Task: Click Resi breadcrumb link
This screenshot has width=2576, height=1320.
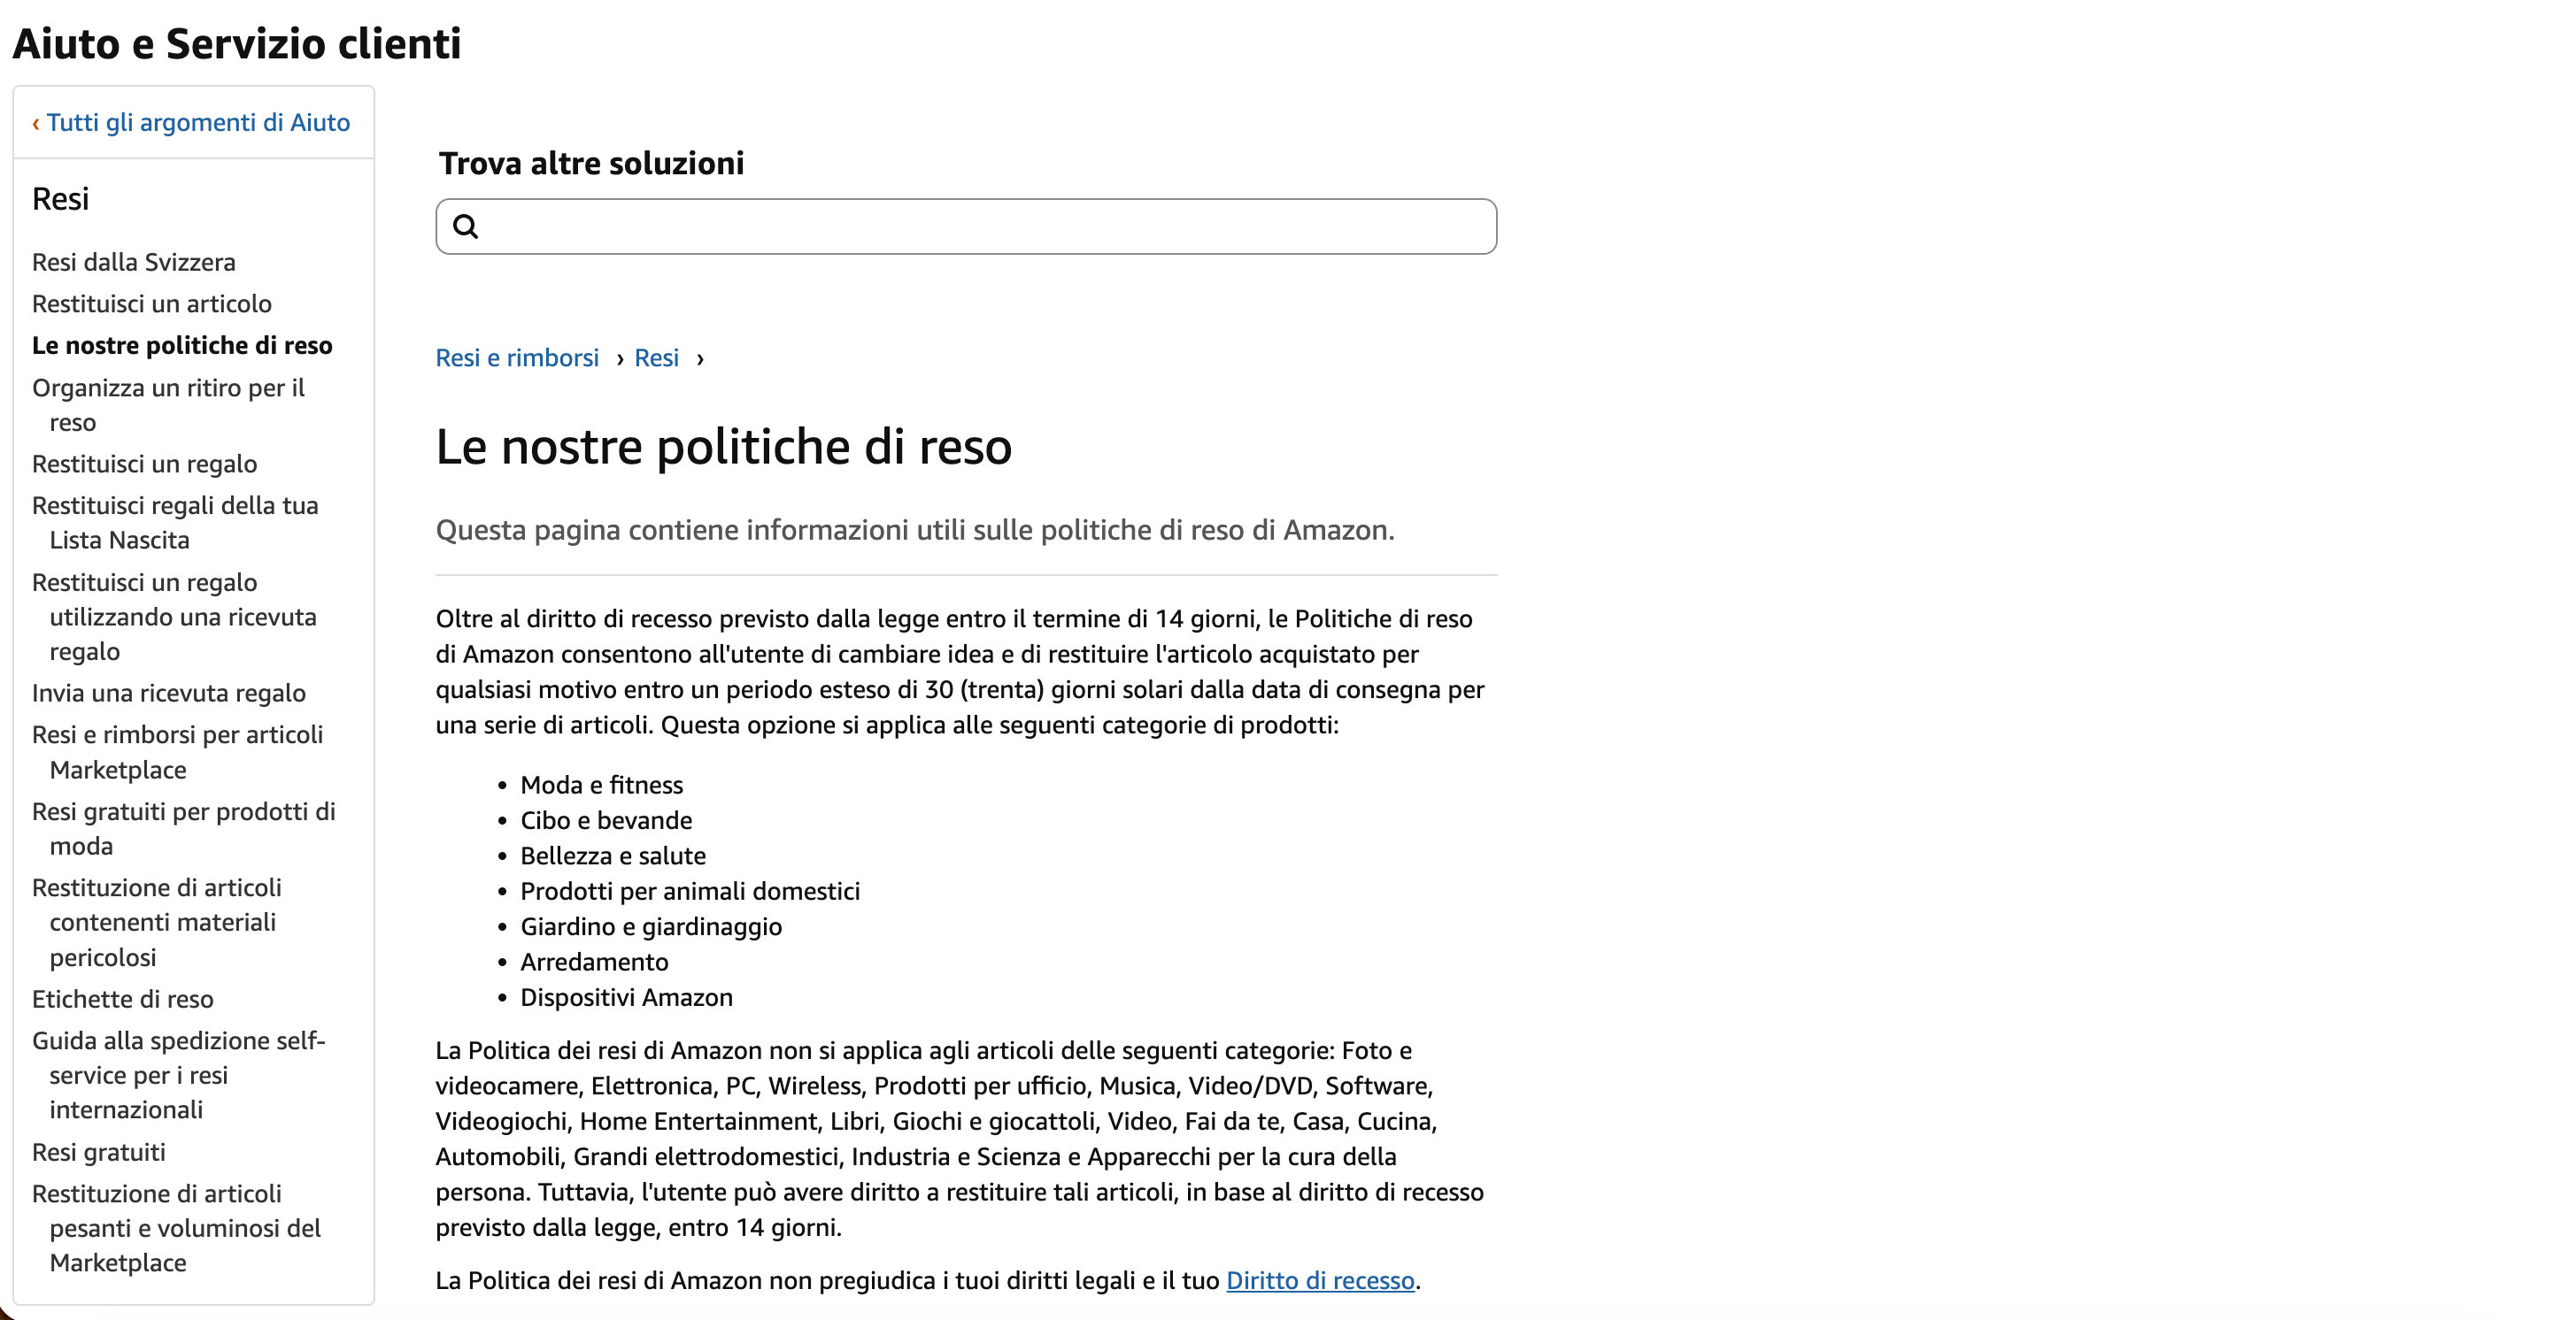Action: (x=656, y=357)
